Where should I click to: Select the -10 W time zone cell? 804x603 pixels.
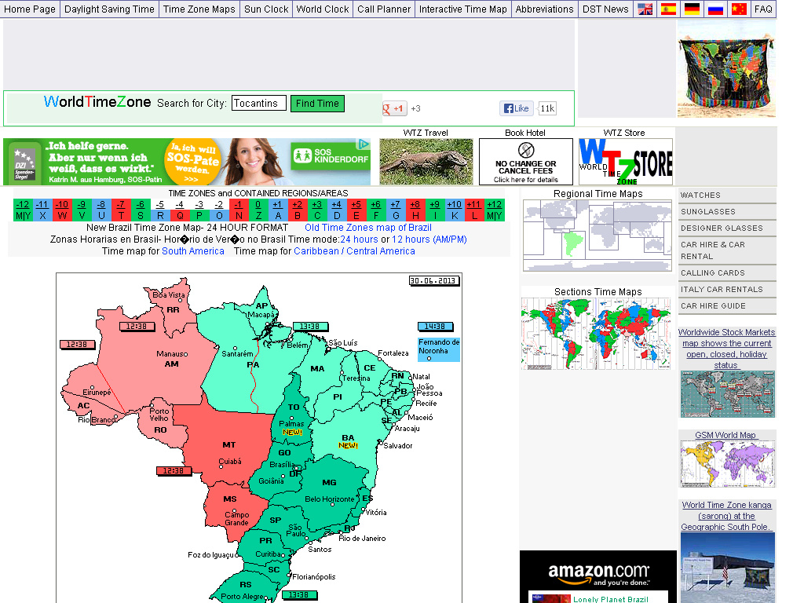pyautogui.click(x=62, y=210)
